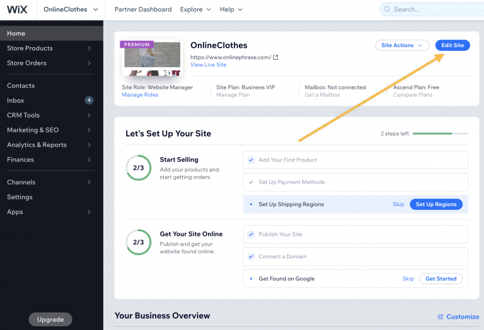Click the Compare Plans link
484x330 pixels.
(x=413, y=95)
